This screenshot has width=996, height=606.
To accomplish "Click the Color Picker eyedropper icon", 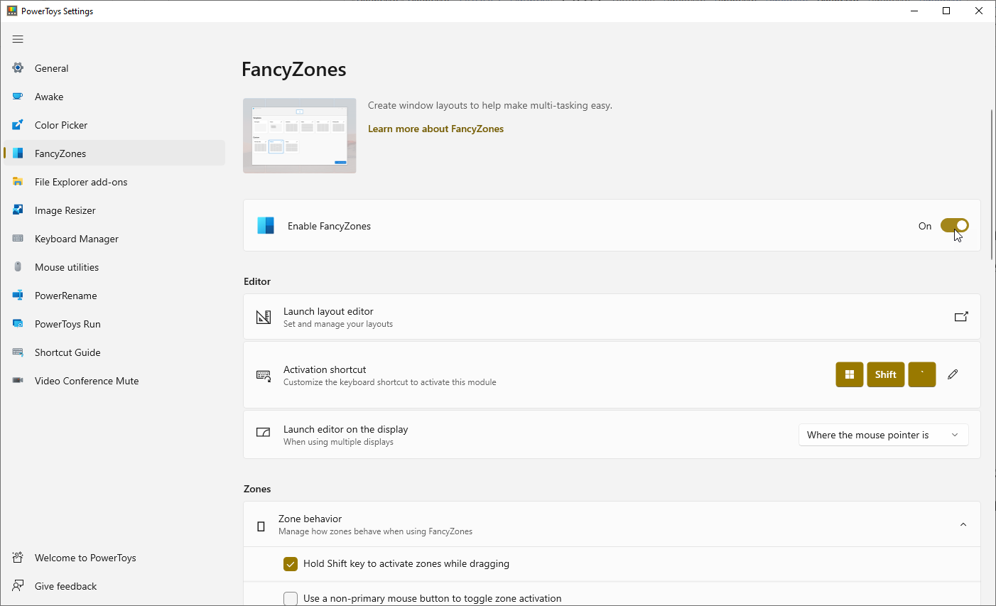I will (18, 125).
